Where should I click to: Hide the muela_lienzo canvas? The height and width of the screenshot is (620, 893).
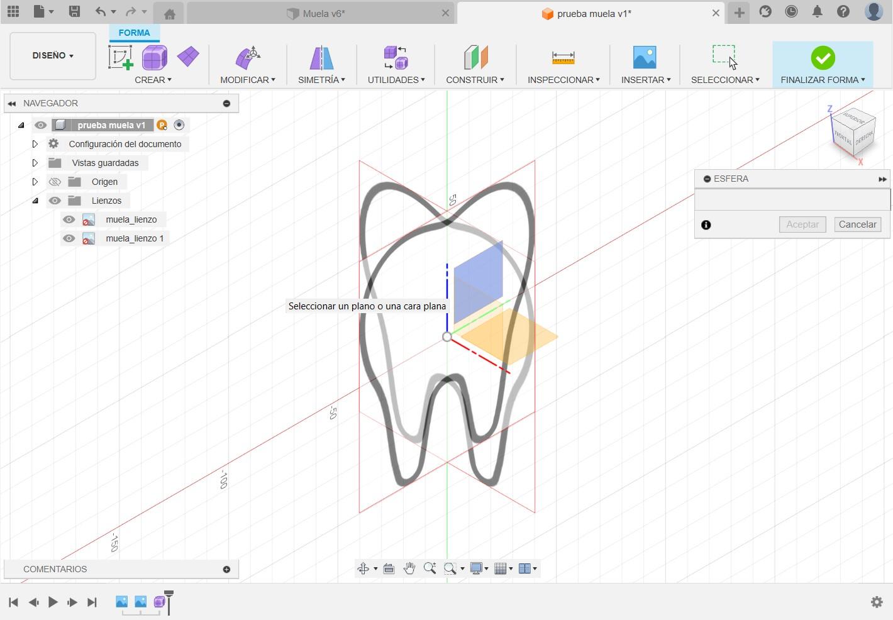click(x=69, y=219)
